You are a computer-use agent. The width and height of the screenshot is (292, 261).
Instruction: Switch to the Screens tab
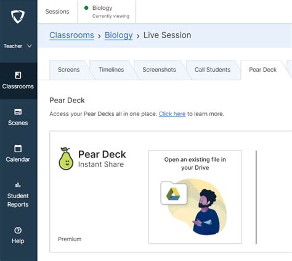click(68, 70)
